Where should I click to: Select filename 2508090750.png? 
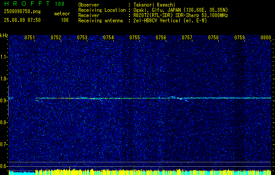click(22, 11)
